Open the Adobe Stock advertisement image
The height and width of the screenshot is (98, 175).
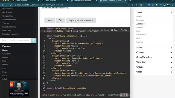tap(19, 89)
